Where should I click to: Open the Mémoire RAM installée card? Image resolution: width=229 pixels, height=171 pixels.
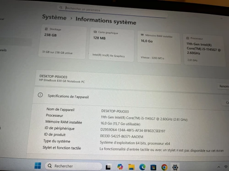[159, 47]
